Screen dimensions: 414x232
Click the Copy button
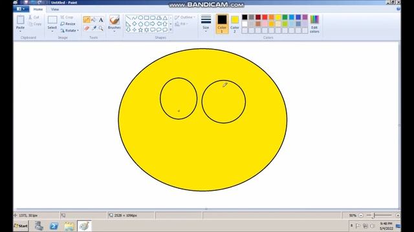(x=35, y=24)
